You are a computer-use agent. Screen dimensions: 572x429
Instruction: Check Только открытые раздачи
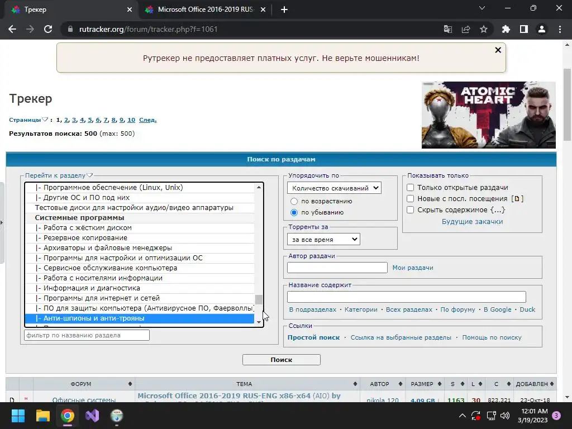[411, 188]
